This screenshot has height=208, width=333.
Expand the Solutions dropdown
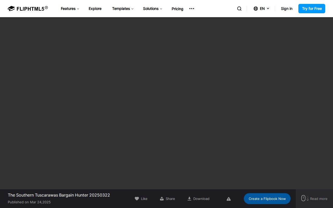point(153,9)
